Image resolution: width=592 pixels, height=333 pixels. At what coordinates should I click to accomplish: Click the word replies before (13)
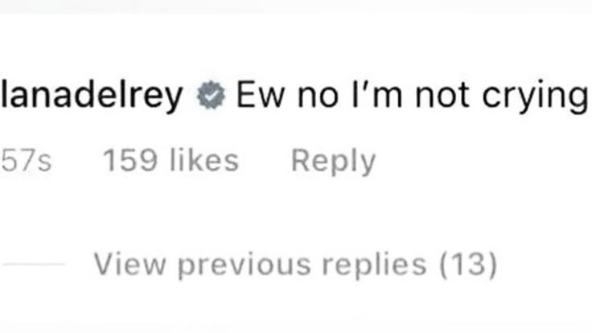pos(374,265)
